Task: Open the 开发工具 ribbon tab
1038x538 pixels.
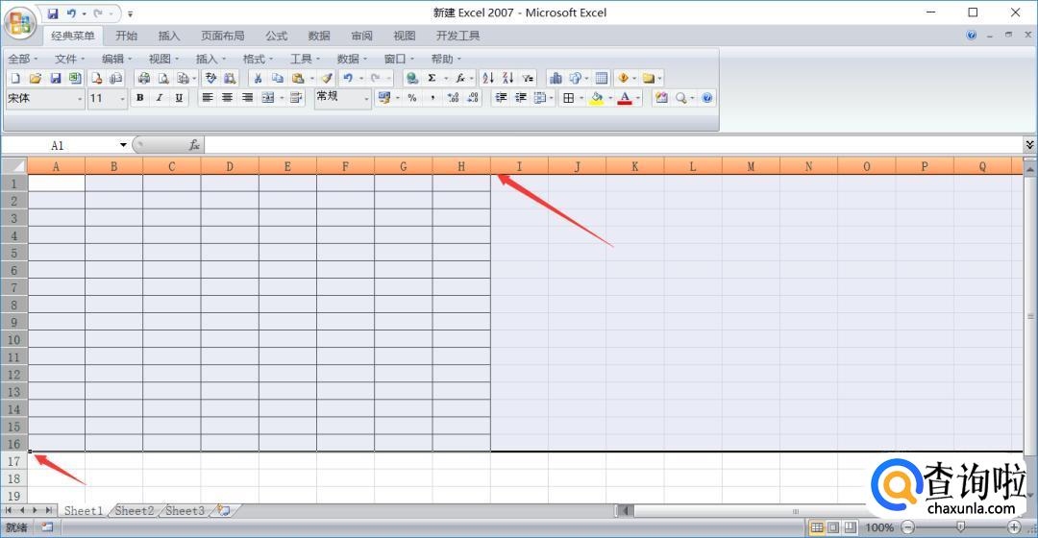Action: click(x=457, y=36)
